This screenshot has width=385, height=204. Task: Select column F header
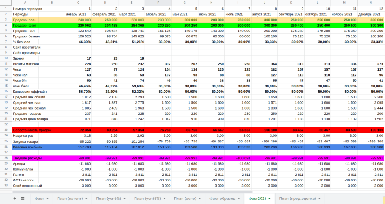pyautogui.click(x=158, y=3)
